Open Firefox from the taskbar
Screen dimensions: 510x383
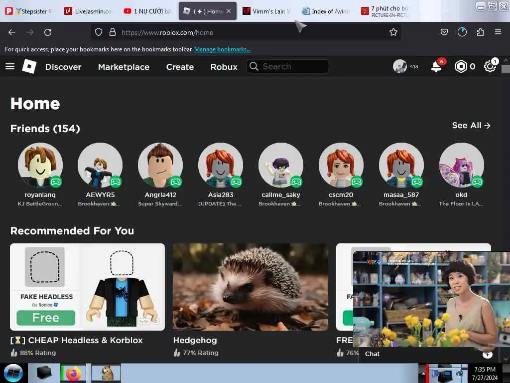tap(74, 373)
